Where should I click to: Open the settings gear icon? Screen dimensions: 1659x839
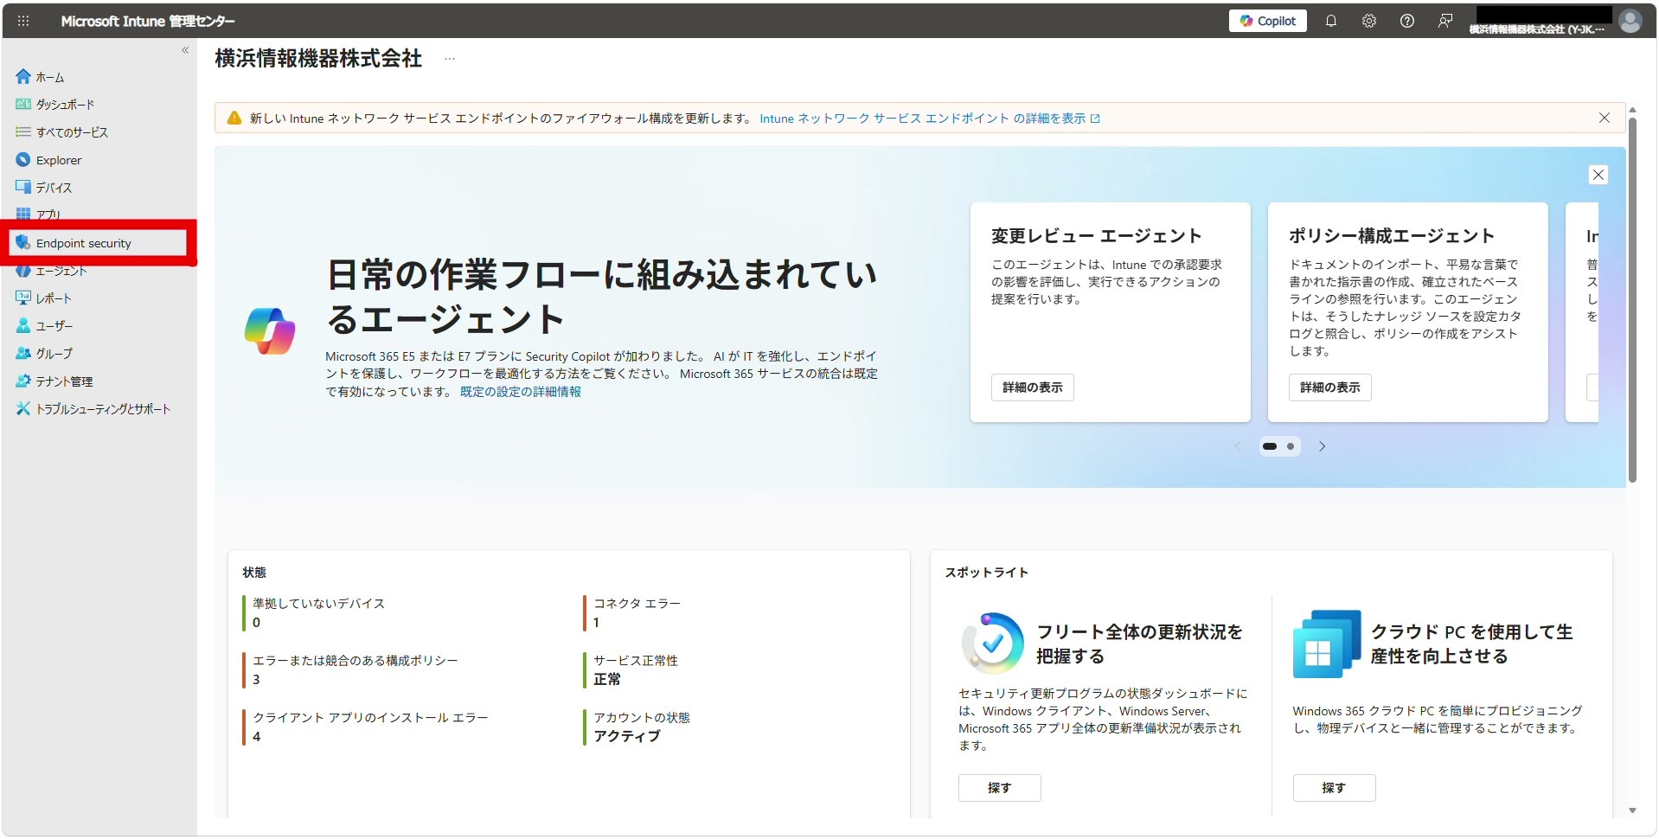click(1369, 21)
